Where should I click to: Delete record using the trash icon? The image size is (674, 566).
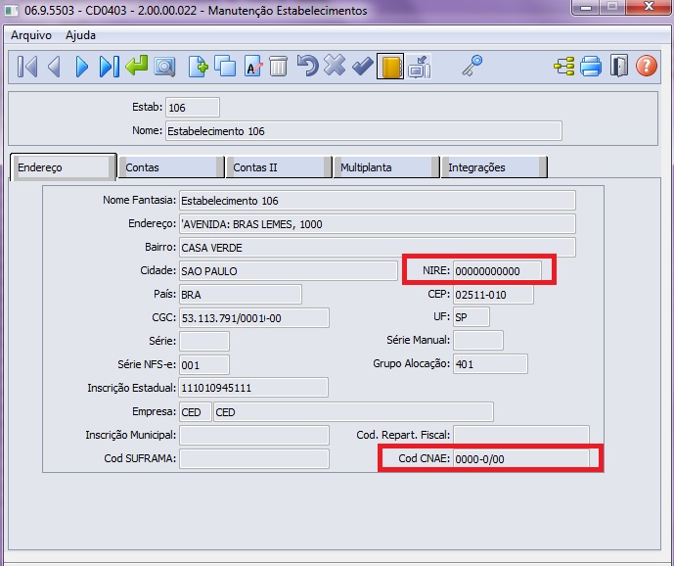click(x=278, y=67)
